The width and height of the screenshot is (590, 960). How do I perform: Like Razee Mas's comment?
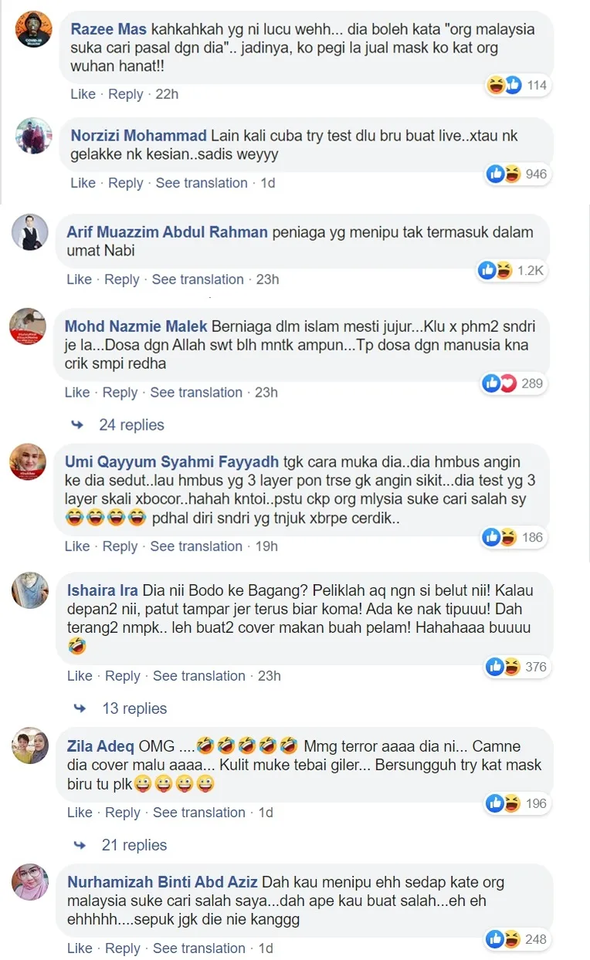[83, 94]
